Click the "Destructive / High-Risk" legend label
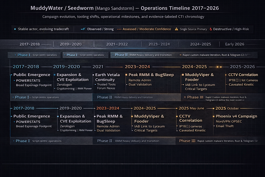265x177 pixels. pos(231,29)
